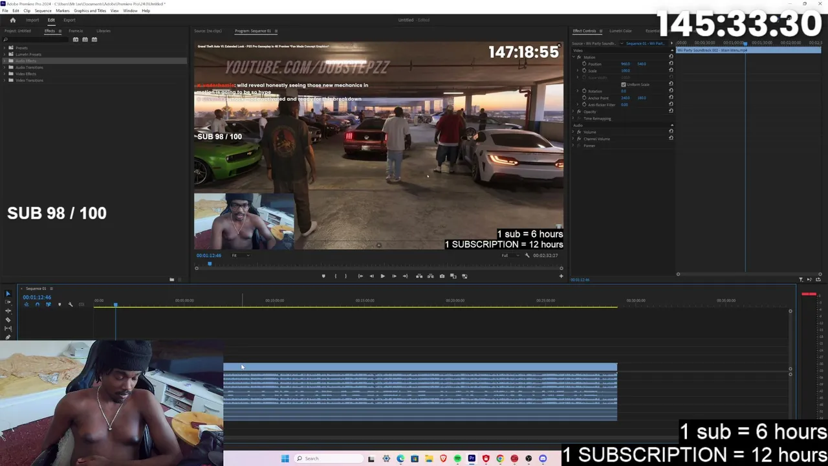
Task: Toggle Linked Selection in the timeline
Action: click(48, 304)
